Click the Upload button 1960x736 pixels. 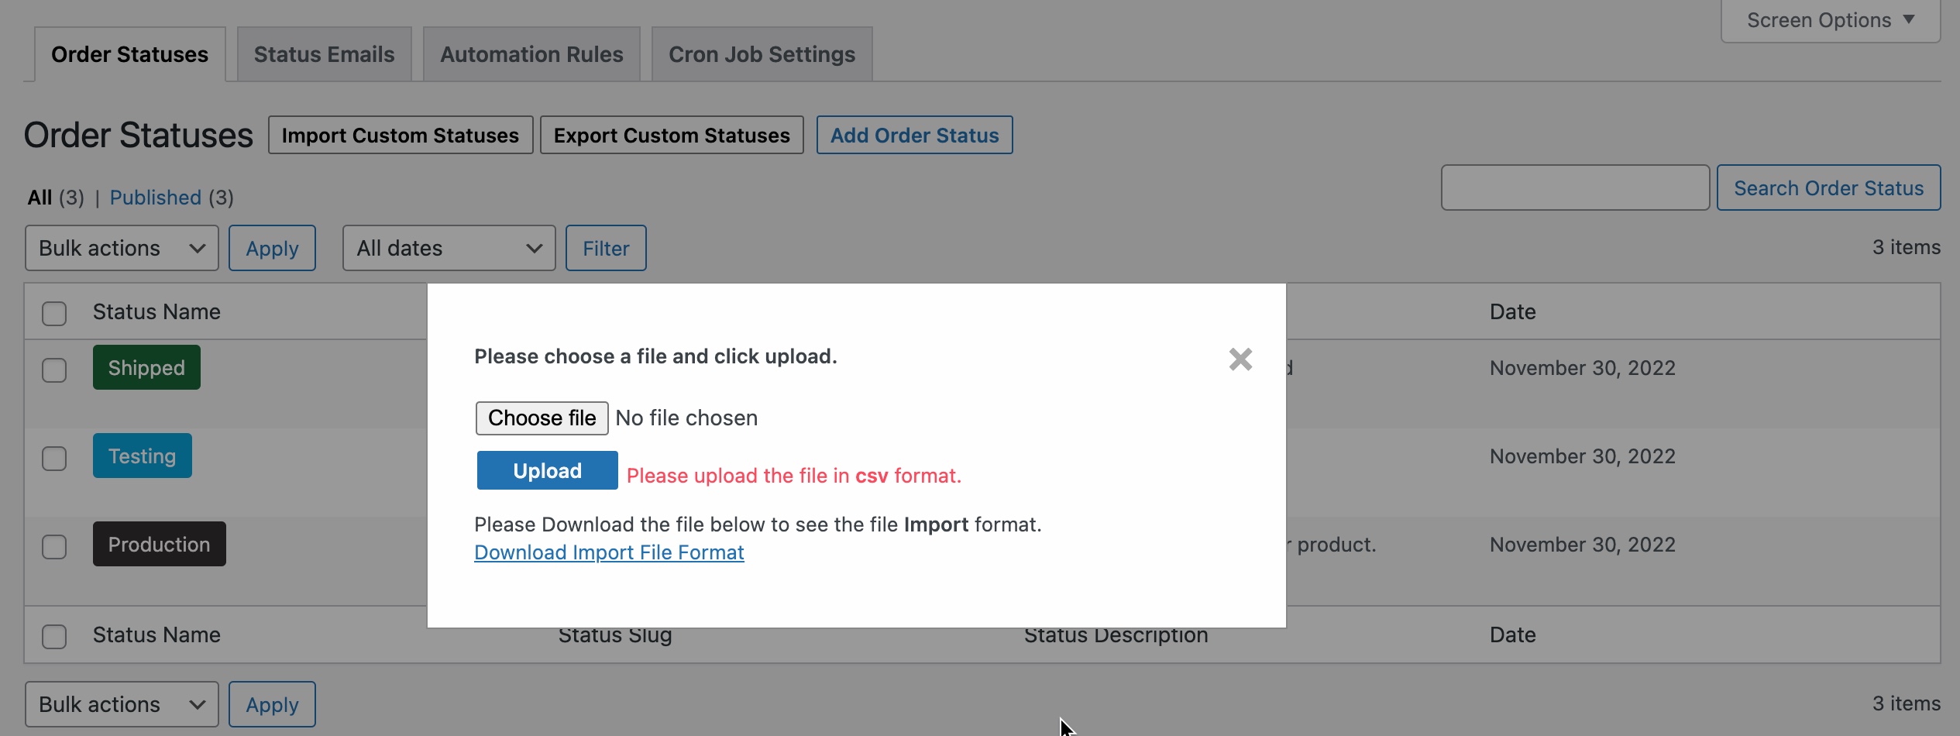pyautogui.click(x=547, y=470)
